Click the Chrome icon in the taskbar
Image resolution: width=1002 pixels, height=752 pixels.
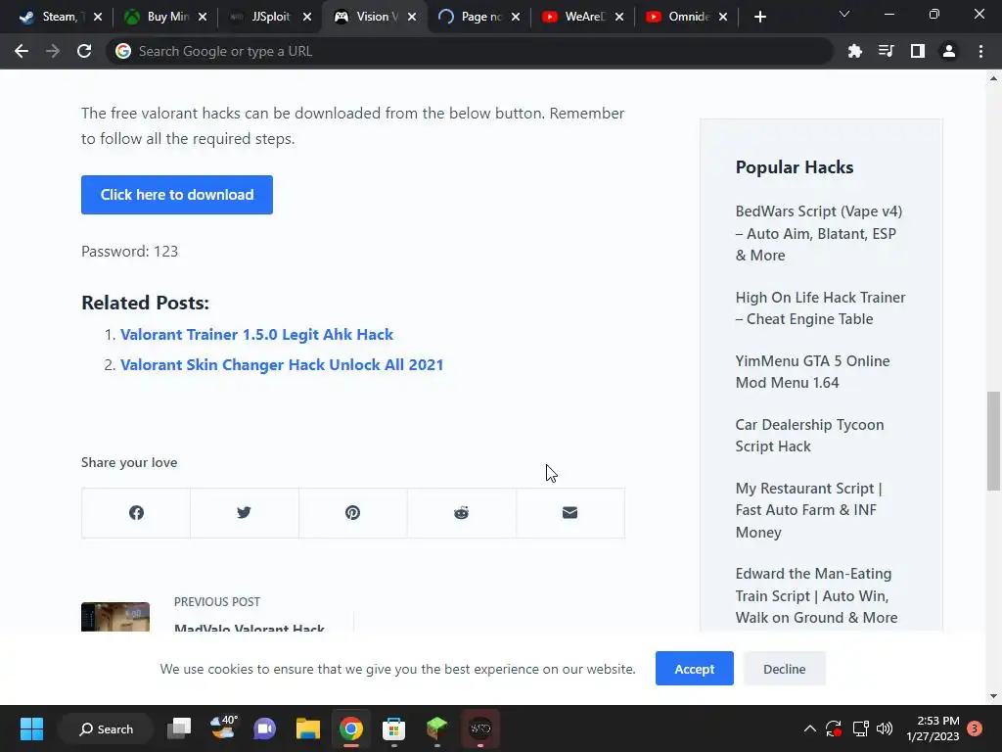351,728
